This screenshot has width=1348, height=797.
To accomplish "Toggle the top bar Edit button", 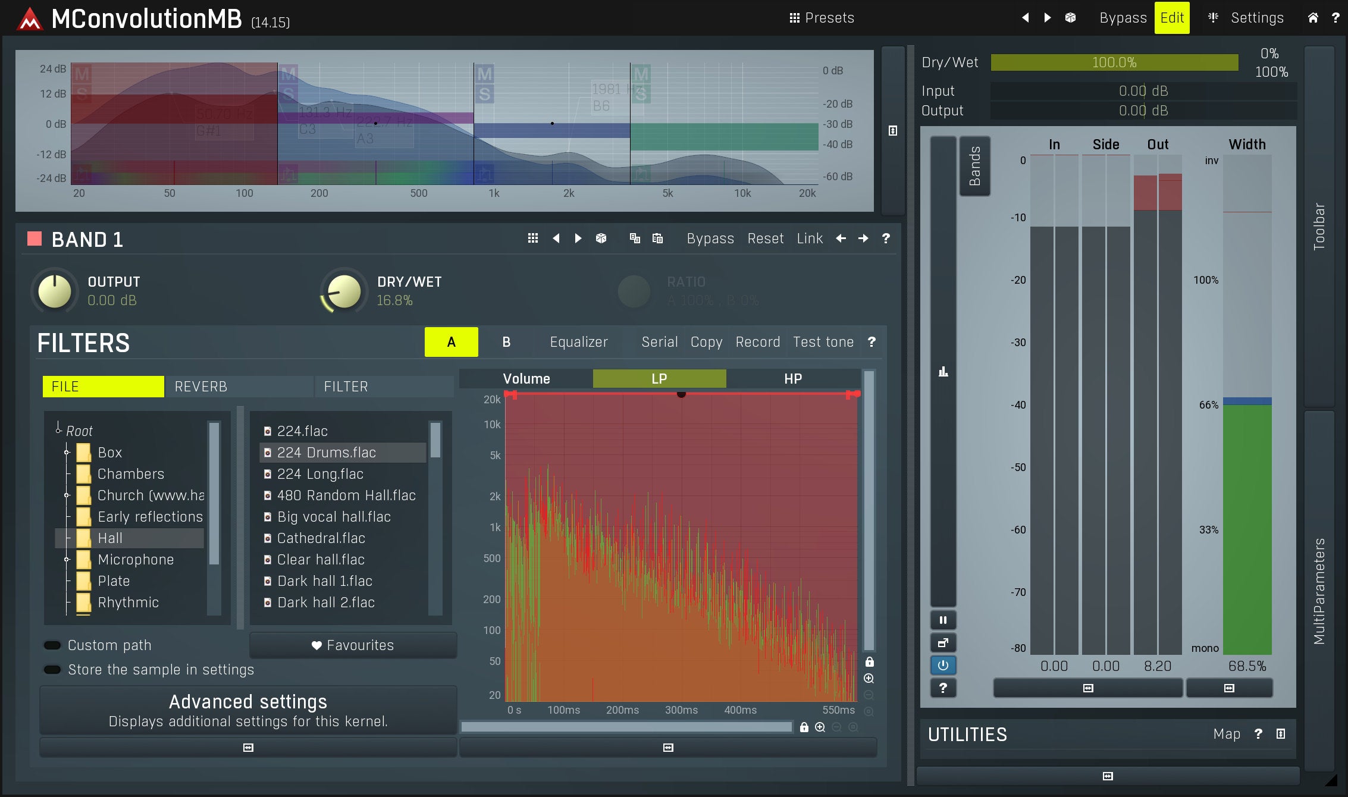I will click(1171, 18).
